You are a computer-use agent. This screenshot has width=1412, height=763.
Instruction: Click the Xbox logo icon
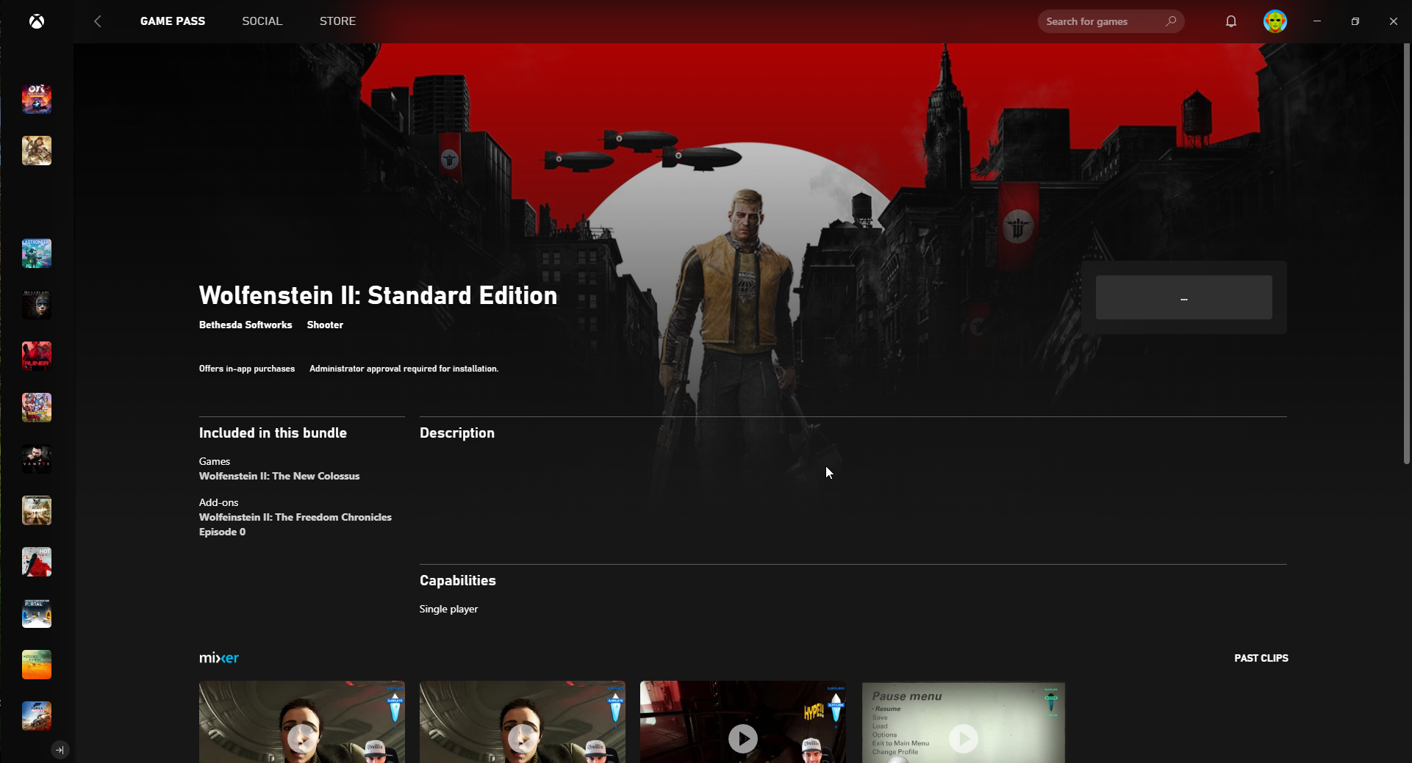coord(37,21)
